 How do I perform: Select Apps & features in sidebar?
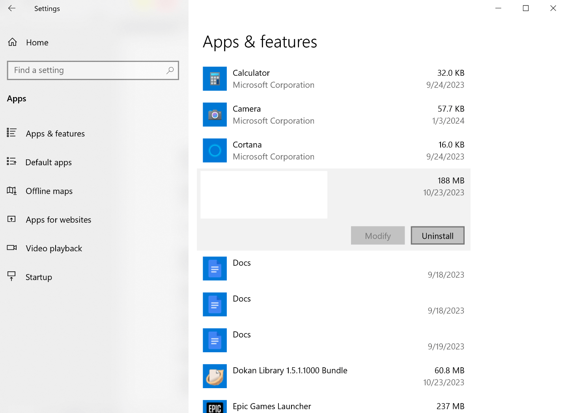point(55,134)
